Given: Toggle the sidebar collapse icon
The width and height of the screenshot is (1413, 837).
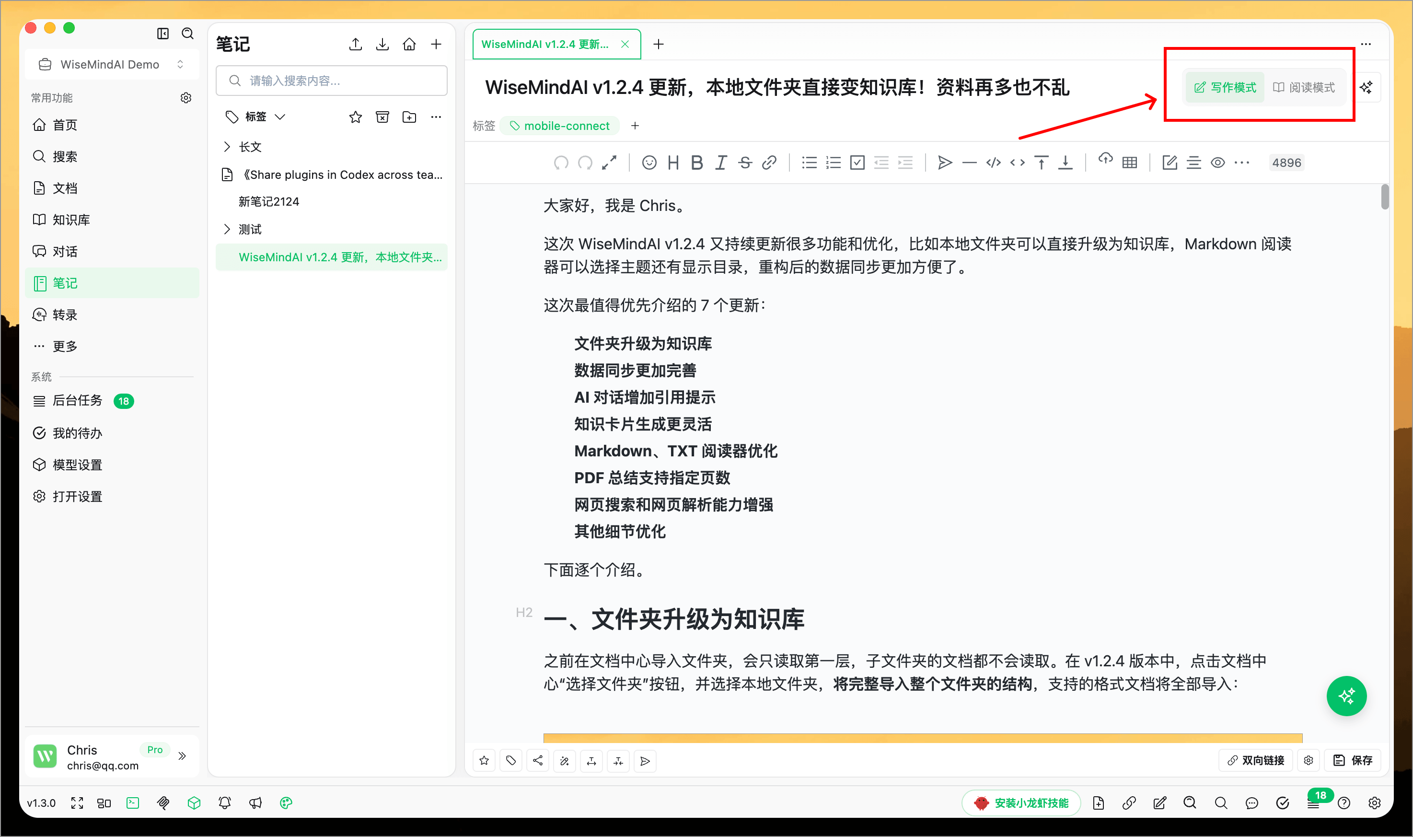Looking at the screenshot, I should (162, 34).
